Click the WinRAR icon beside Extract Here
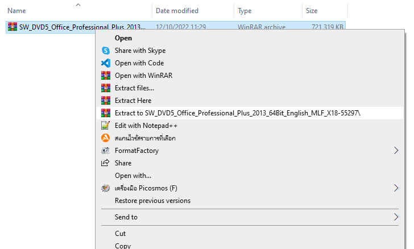The image size is (414, 249). 106,101
